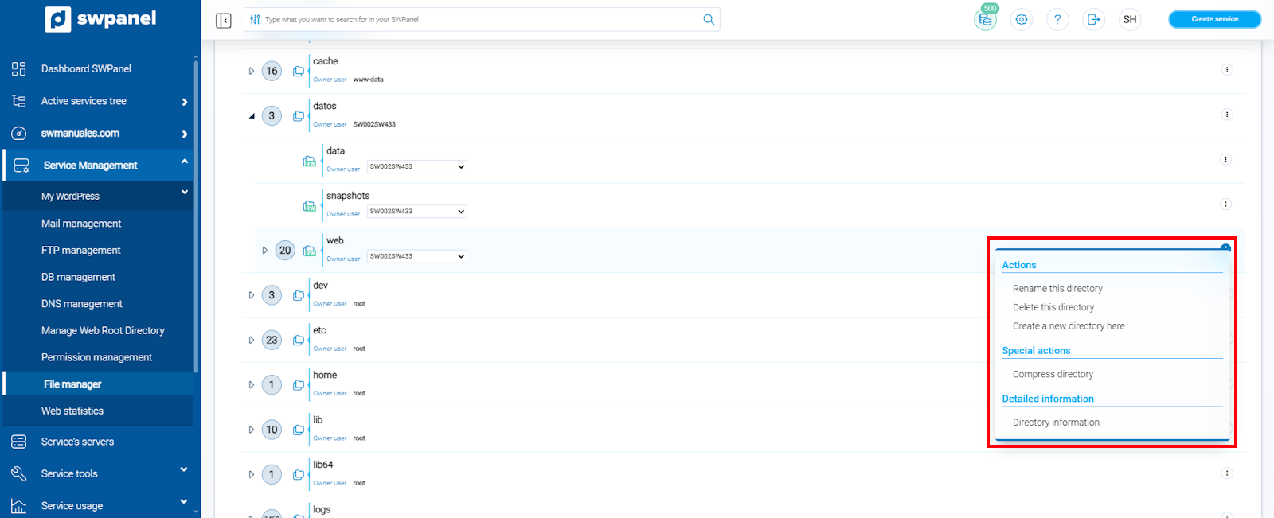Open options menu for datos folder
This screenshot has width=1274, height=518.
pos(1227,115)
